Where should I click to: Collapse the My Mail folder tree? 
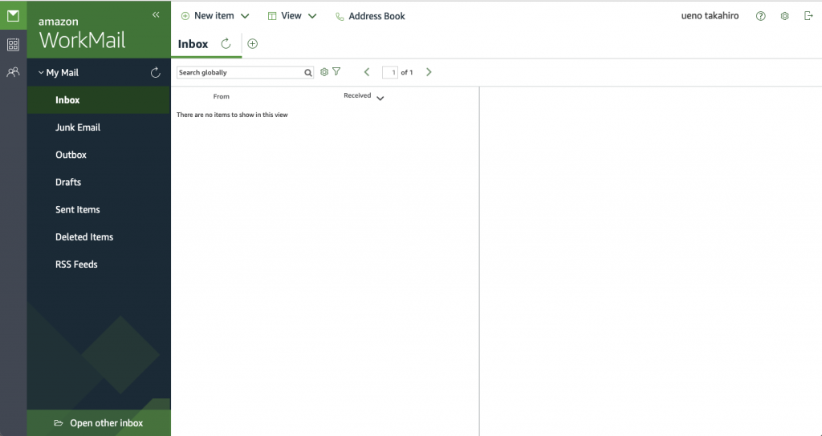point(41,73)
